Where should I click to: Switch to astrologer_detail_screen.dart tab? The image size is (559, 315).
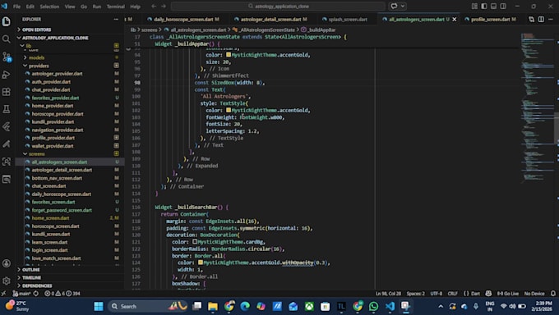[x=273, y=19]
